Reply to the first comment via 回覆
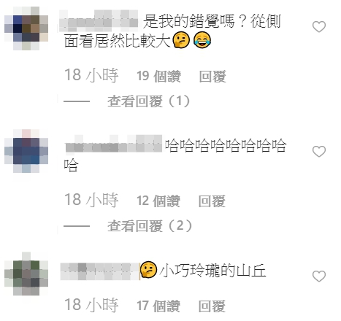 (x=212, y=77)
